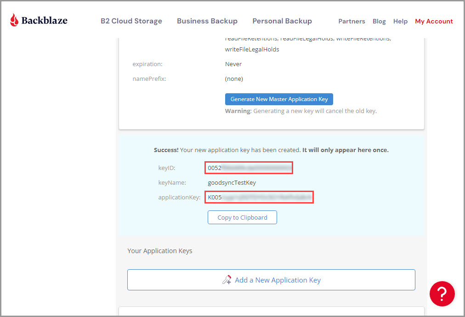Image resolution: width=465 pixels, height=317 pixels.
Task: Click the Backblaze flame logo
Action: pos(14,20)
